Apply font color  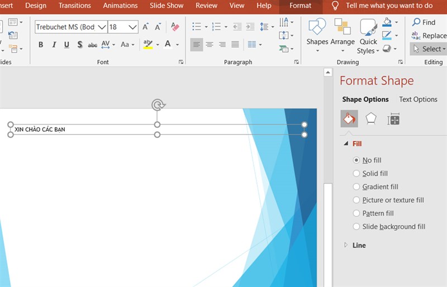tap(168, 45)
